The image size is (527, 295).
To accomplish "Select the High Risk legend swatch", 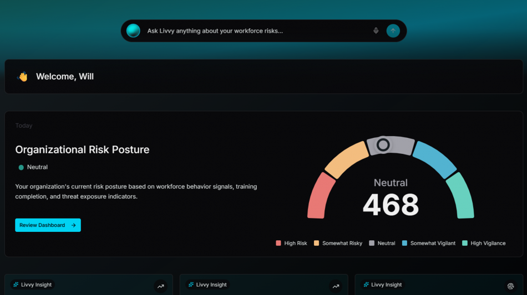I will (x=278, y=243).
